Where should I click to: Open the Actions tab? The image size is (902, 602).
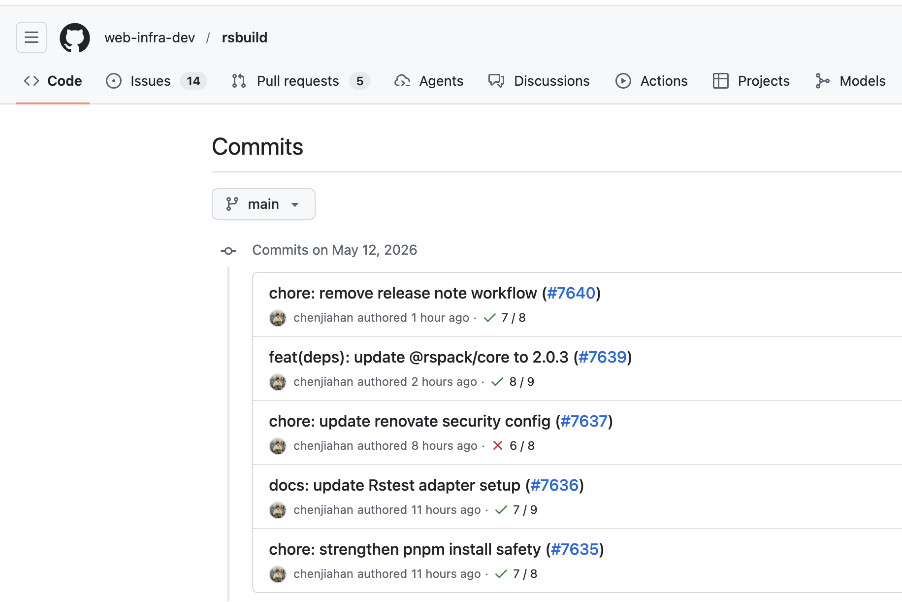[x=651, y=81]
